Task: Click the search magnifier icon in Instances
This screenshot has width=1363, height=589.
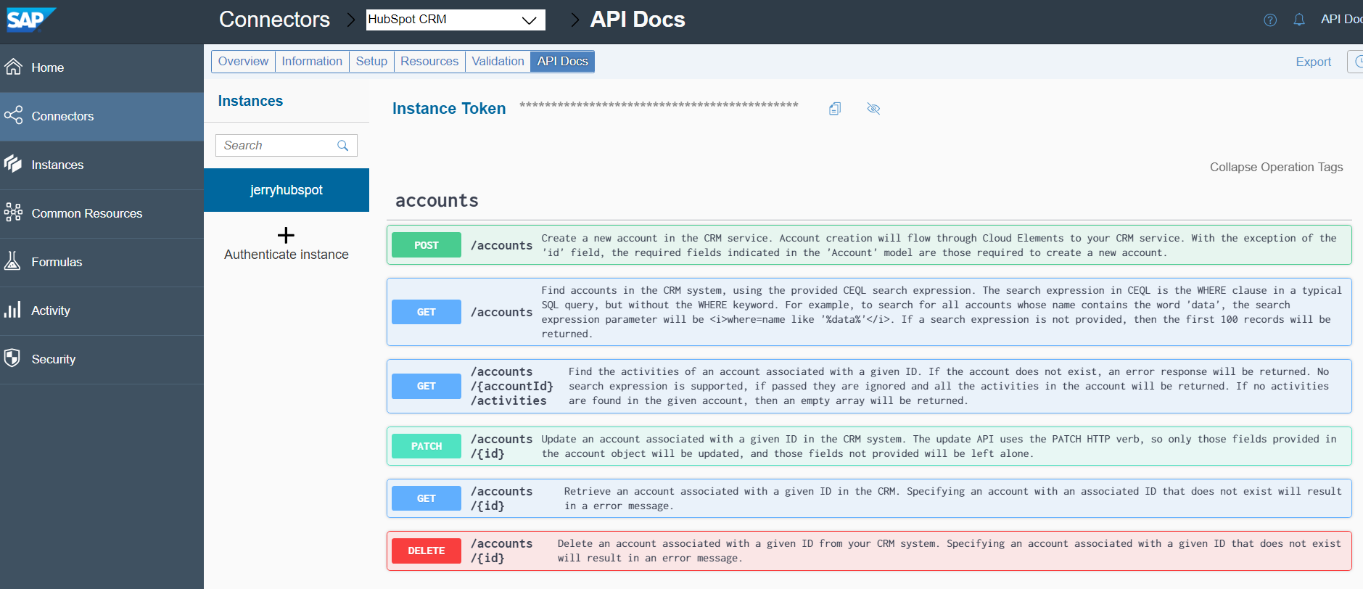Action: pos(342,146)
